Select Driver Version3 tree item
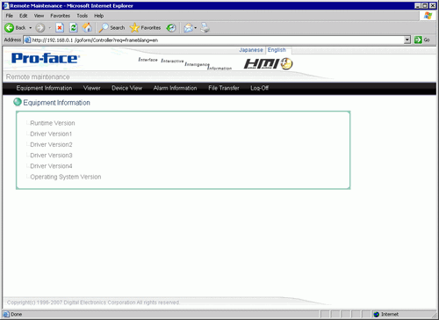The height and width of the screenshot is (320, 439). click(51, 156)
